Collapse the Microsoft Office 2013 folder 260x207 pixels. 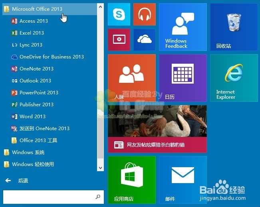coord(50,9)
